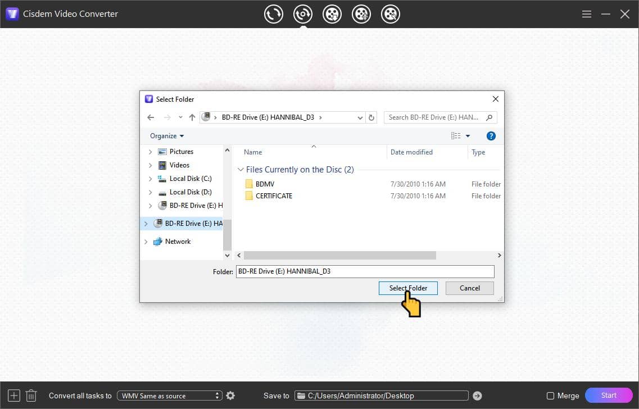The width and height of the screenshot is (639, 409).
Task: Clear tasks with the trash icon
Action: 31,396
